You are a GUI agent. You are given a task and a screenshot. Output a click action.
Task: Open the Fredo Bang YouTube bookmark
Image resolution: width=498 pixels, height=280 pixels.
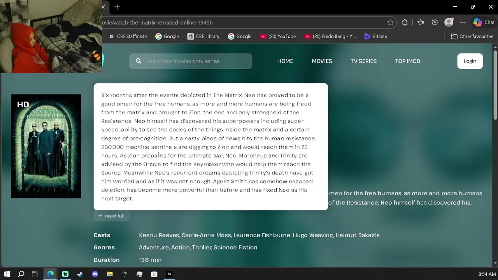coord(330,36)
